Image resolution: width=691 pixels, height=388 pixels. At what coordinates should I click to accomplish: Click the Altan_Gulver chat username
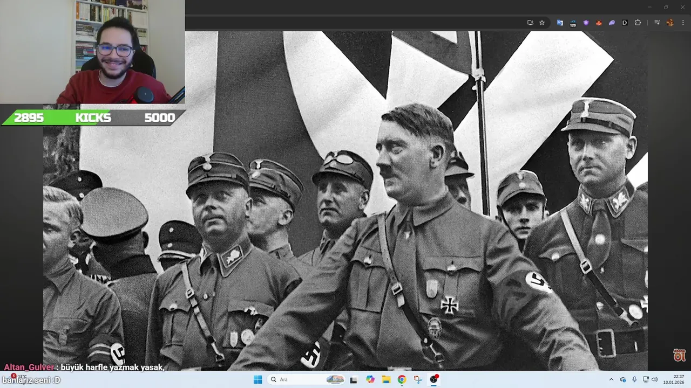(x=29, y=367)
